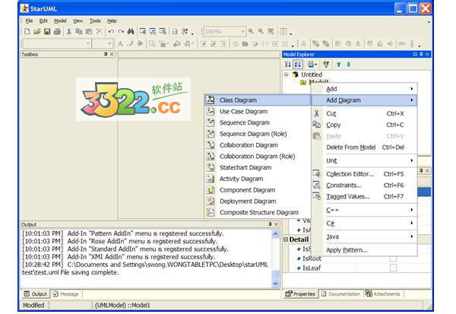This screenshot has height=314, width=456.
Task: Click the XMI AddIn log line
Action: [119, 257]
